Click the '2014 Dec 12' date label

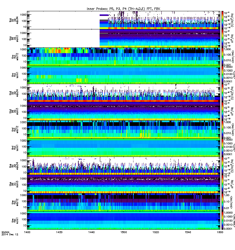tap(10, 235)
